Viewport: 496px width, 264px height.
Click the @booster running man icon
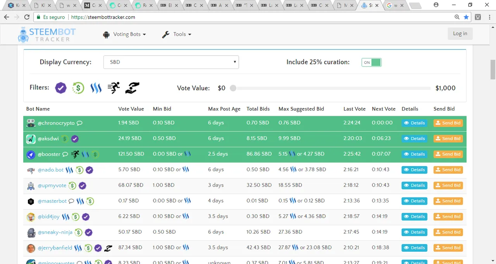75,154
